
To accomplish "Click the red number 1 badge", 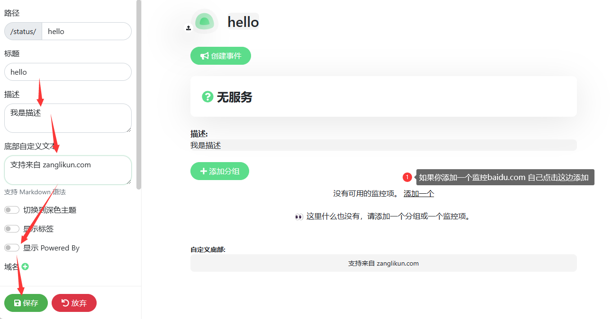I will [x=407, y=177].
